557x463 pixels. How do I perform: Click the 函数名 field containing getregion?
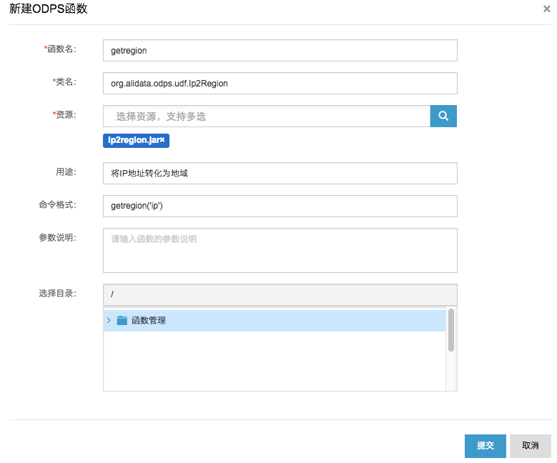(280, 51)
